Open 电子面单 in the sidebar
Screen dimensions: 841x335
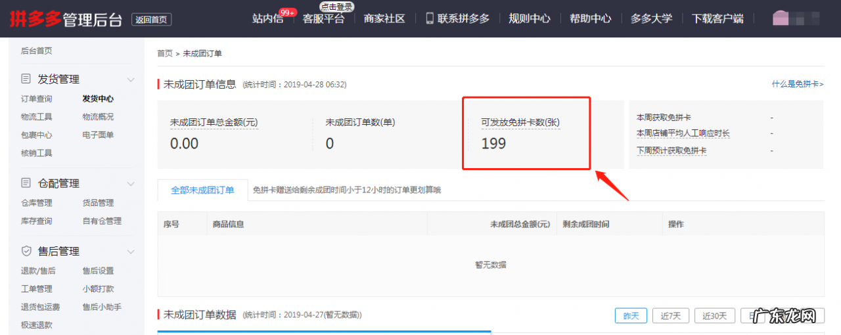[x=98, y=135]
